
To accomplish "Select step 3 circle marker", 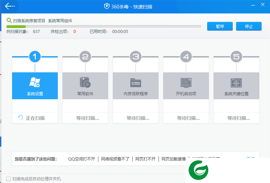I will click(136, 57).
